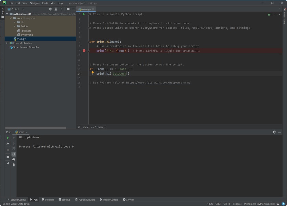The width and height of the screenshot is (287, 206).
Task: Click the Clear All trash icon
Action: click(14, 165)
